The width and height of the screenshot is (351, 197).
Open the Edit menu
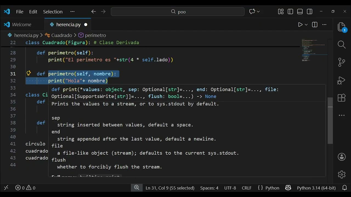click(x=33, y=11)
